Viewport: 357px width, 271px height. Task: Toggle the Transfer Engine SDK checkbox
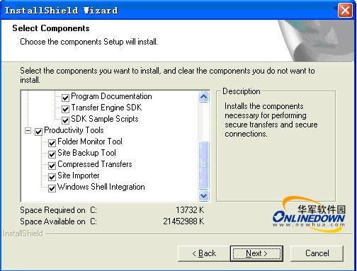click(65, 108)
